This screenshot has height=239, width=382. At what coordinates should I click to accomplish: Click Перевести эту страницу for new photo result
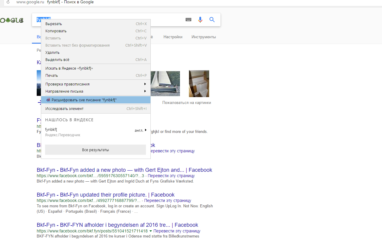tap(171, 176)
